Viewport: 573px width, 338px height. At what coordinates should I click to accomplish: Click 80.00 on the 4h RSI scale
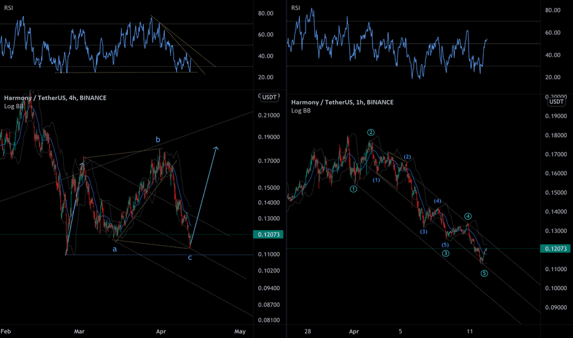[x=266, y=14]
